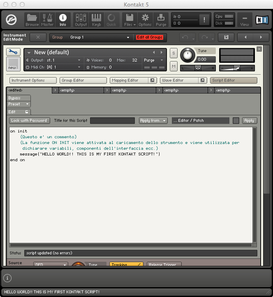Viewport: 273px width, 297px height.
Task: Click the redo arrow
Action: [204, 37]
